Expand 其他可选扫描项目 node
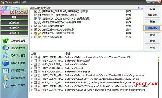 click(32, 37)
